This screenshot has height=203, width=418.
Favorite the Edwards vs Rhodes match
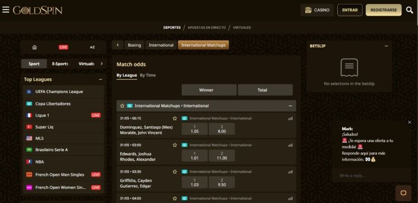(175, 145)
